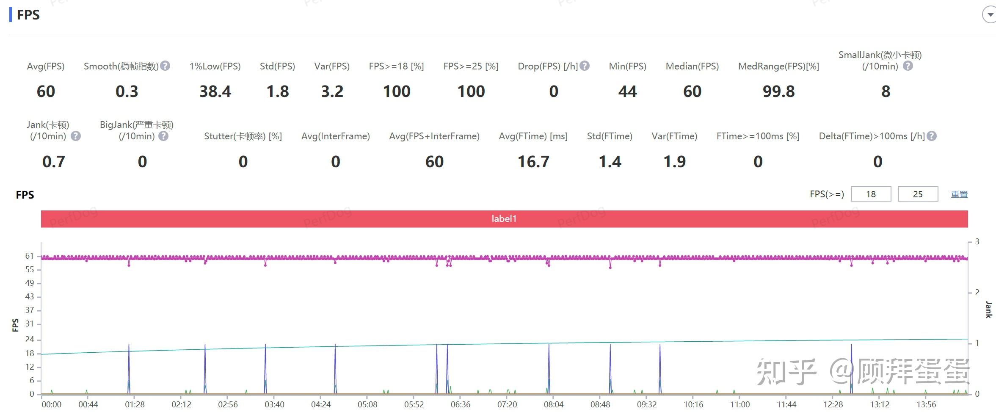Click the jank spike near 01:28
996x412 pixels.
129,368
